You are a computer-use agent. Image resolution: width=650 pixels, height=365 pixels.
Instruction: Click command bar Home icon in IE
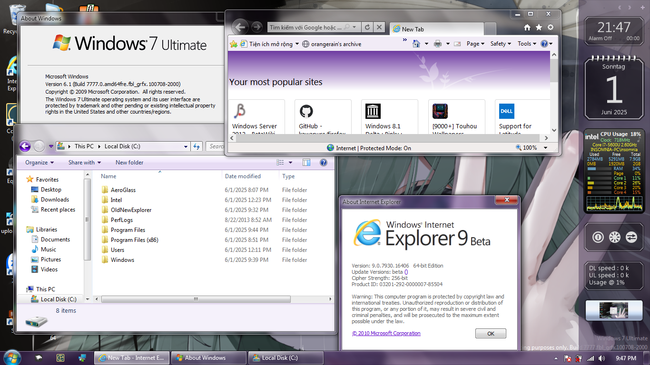(416, 44)
